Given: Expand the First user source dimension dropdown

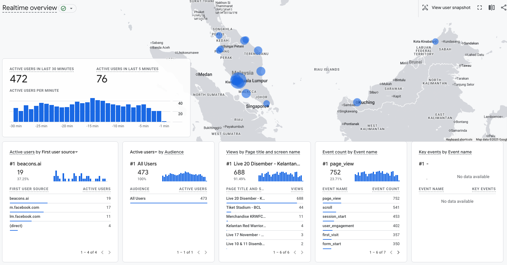Looking at the screenshot, I should pos(76,152).
